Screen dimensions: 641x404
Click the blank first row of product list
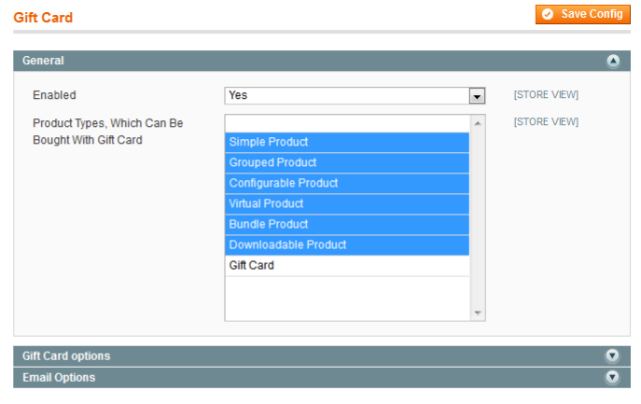click(x=346, y=122)
